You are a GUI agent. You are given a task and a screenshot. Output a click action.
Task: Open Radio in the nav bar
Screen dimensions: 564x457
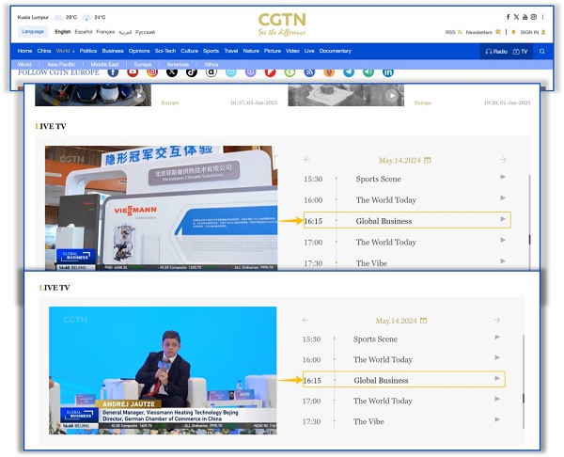pos(496,52)
